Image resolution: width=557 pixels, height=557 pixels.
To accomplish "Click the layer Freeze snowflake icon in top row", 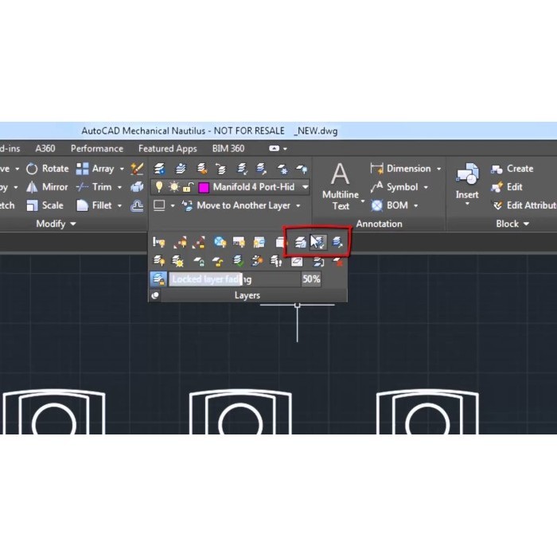I will click(282, 169).
